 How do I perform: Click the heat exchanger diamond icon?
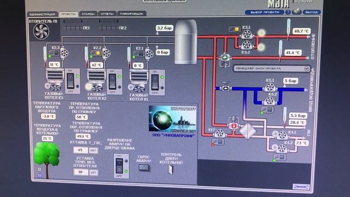(248, 131)
